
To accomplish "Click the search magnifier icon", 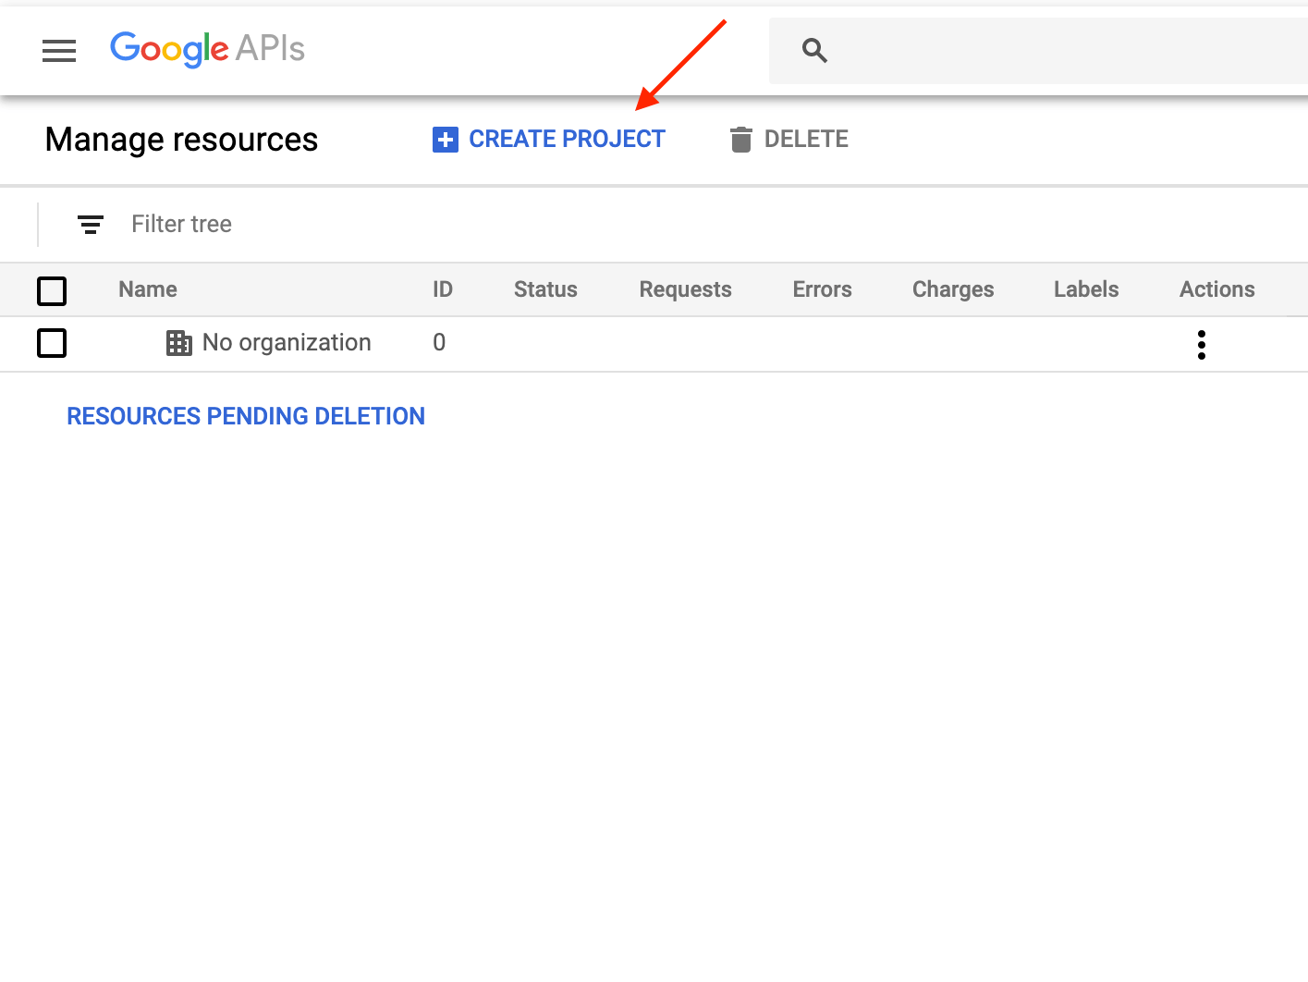I will click(x=814, y=51).
